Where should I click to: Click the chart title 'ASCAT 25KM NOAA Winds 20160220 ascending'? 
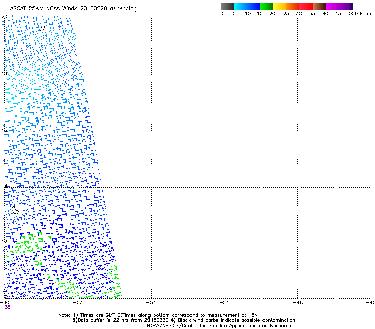[73, 9]
